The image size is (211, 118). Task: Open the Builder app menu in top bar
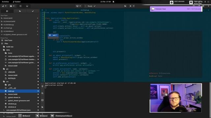[17, 2]
